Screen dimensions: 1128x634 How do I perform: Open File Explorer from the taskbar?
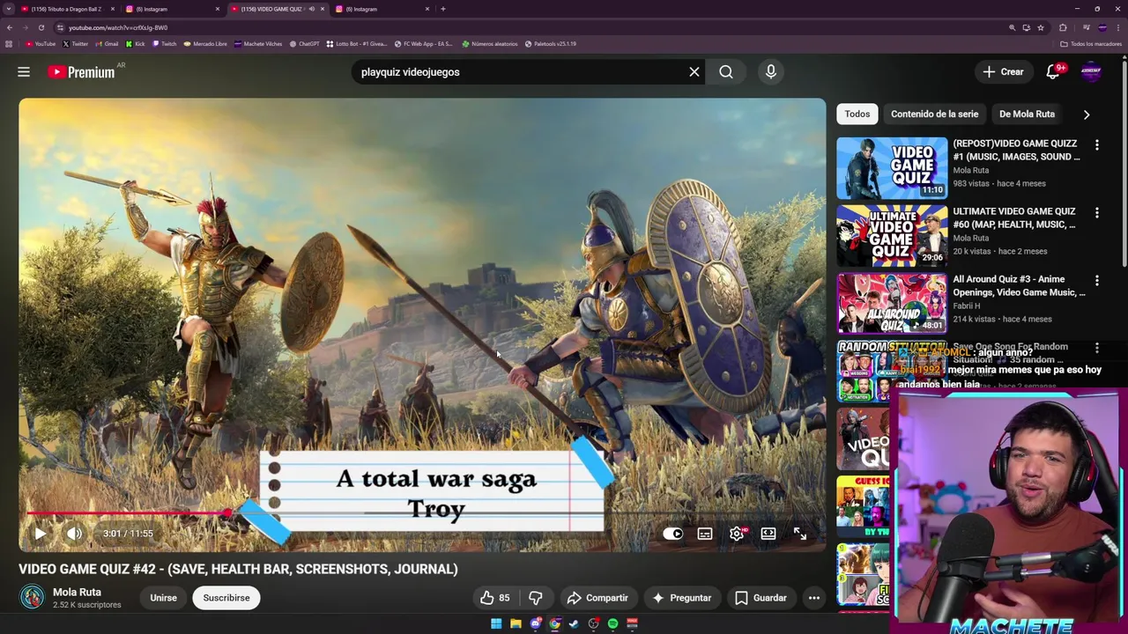pos(516,623)
